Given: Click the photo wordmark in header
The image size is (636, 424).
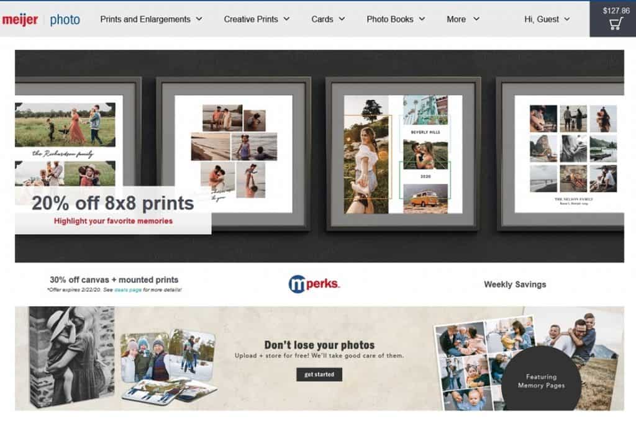Looking at the screenshot, I should pos(65,19).
